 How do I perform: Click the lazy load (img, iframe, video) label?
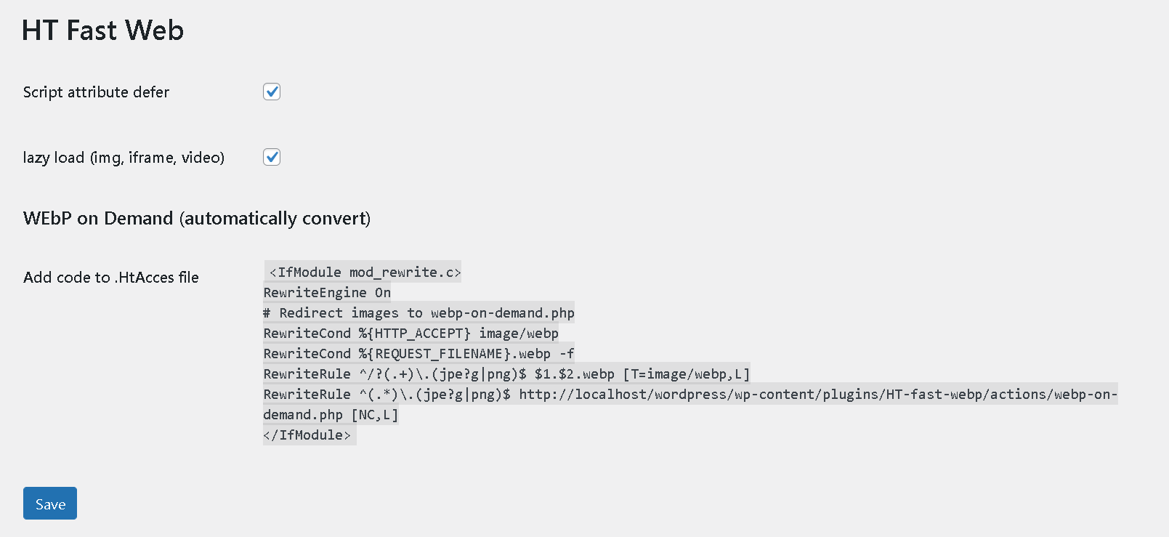124,158
